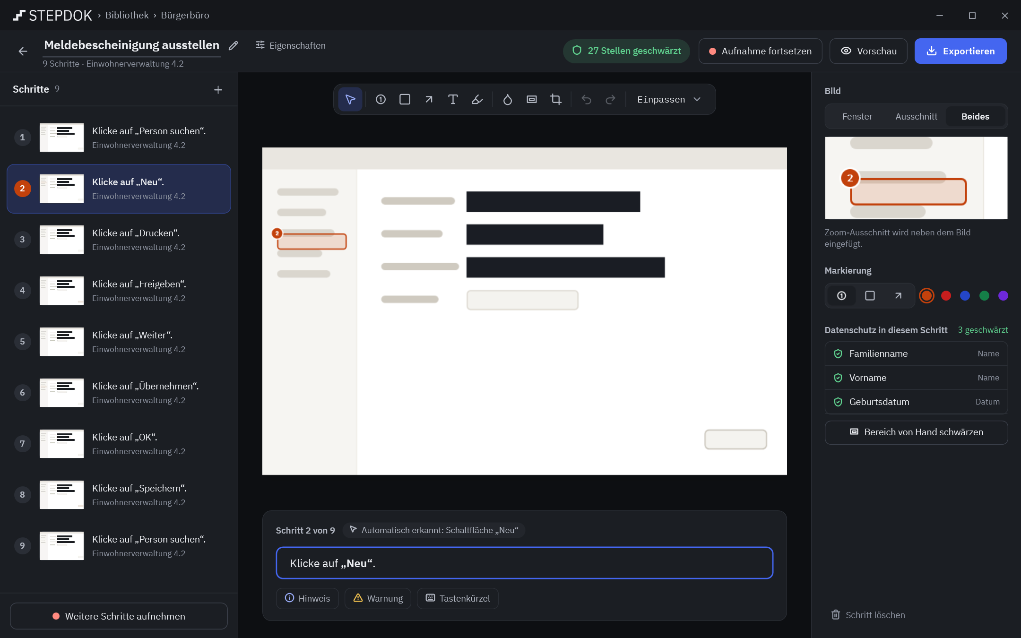Click the 27 Stellen geschwärzt badge
Image resolution: width=1021 pixels, height=638 pixels.
pos(626,51)
